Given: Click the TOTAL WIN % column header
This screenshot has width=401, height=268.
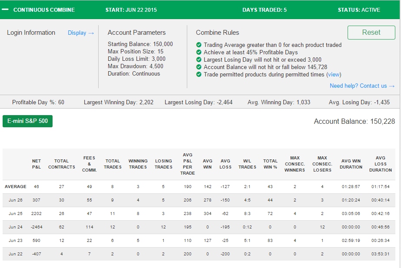Looking at the screenshot, I should tap(270, 164).
